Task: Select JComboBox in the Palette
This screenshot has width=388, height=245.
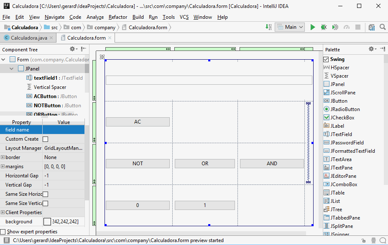Action: pyautogui.click(x=344, y=184)
